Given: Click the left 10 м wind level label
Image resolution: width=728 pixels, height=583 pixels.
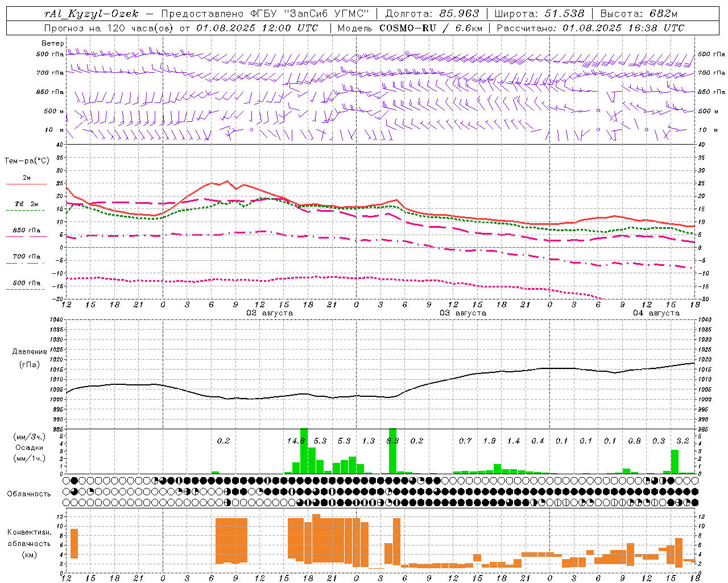Looking at the screenshot, I should click(x=54, y=130).
